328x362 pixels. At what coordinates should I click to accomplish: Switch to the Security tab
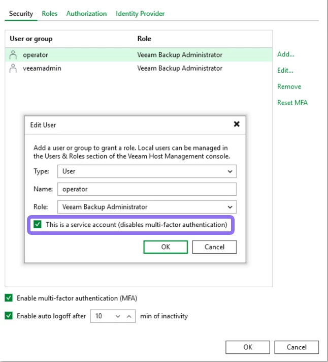[21, 14]
